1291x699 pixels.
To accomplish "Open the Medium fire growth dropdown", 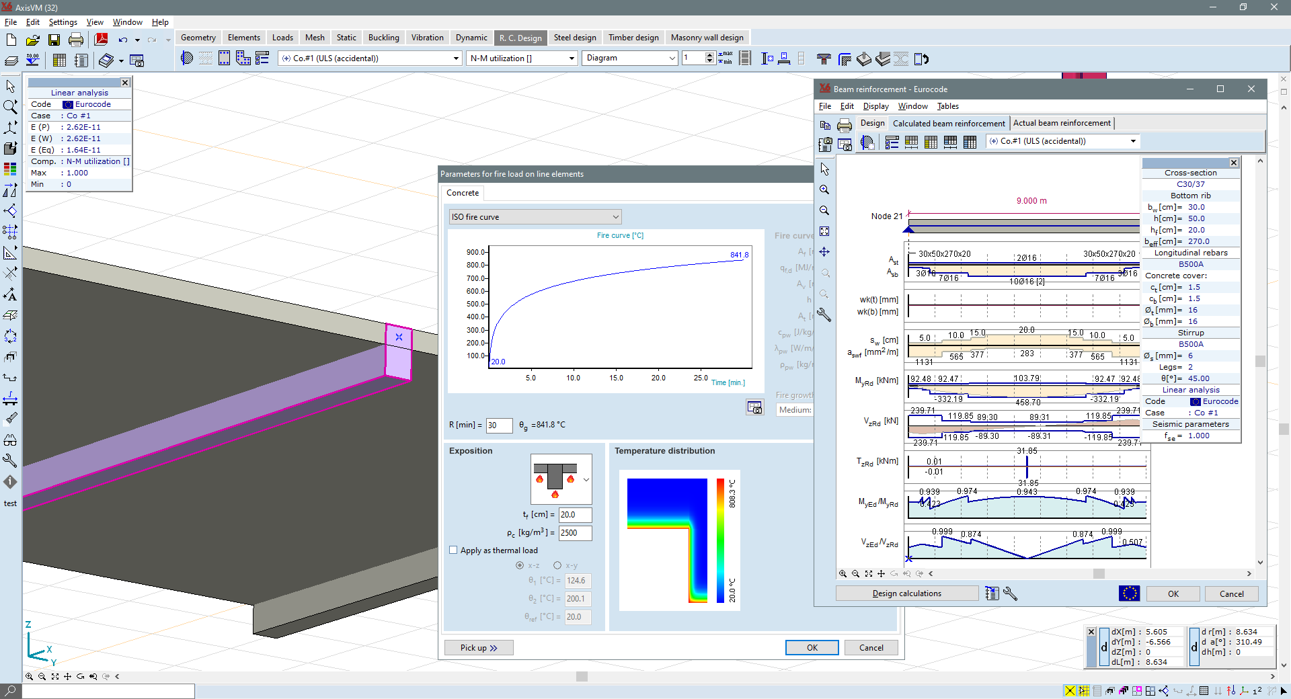I will [x=795, y=410].
